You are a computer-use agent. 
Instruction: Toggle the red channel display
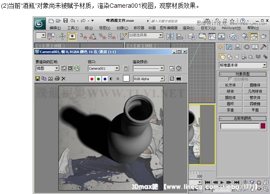click(x=91, y=78)
